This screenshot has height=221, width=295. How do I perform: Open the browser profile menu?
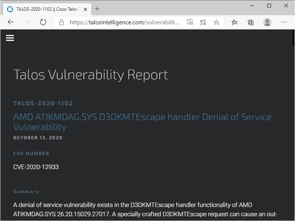pos(267,22)
